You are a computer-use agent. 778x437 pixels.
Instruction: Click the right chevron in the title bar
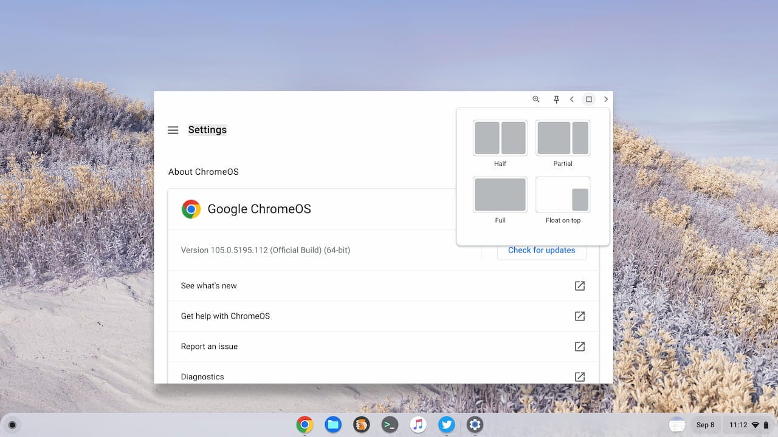tap(606, 99)
